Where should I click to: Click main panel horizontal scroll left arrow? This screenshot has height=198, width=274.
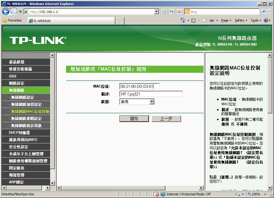[x=59, y=188]
